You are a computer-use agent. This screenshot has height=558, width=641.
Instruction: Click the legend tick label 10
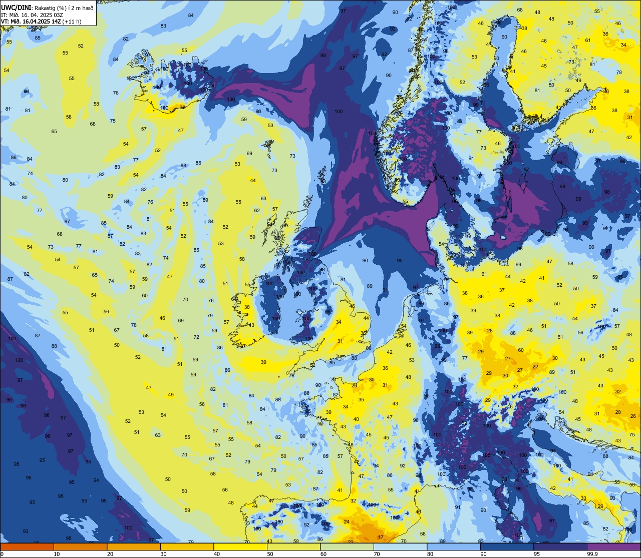point(57,554)
